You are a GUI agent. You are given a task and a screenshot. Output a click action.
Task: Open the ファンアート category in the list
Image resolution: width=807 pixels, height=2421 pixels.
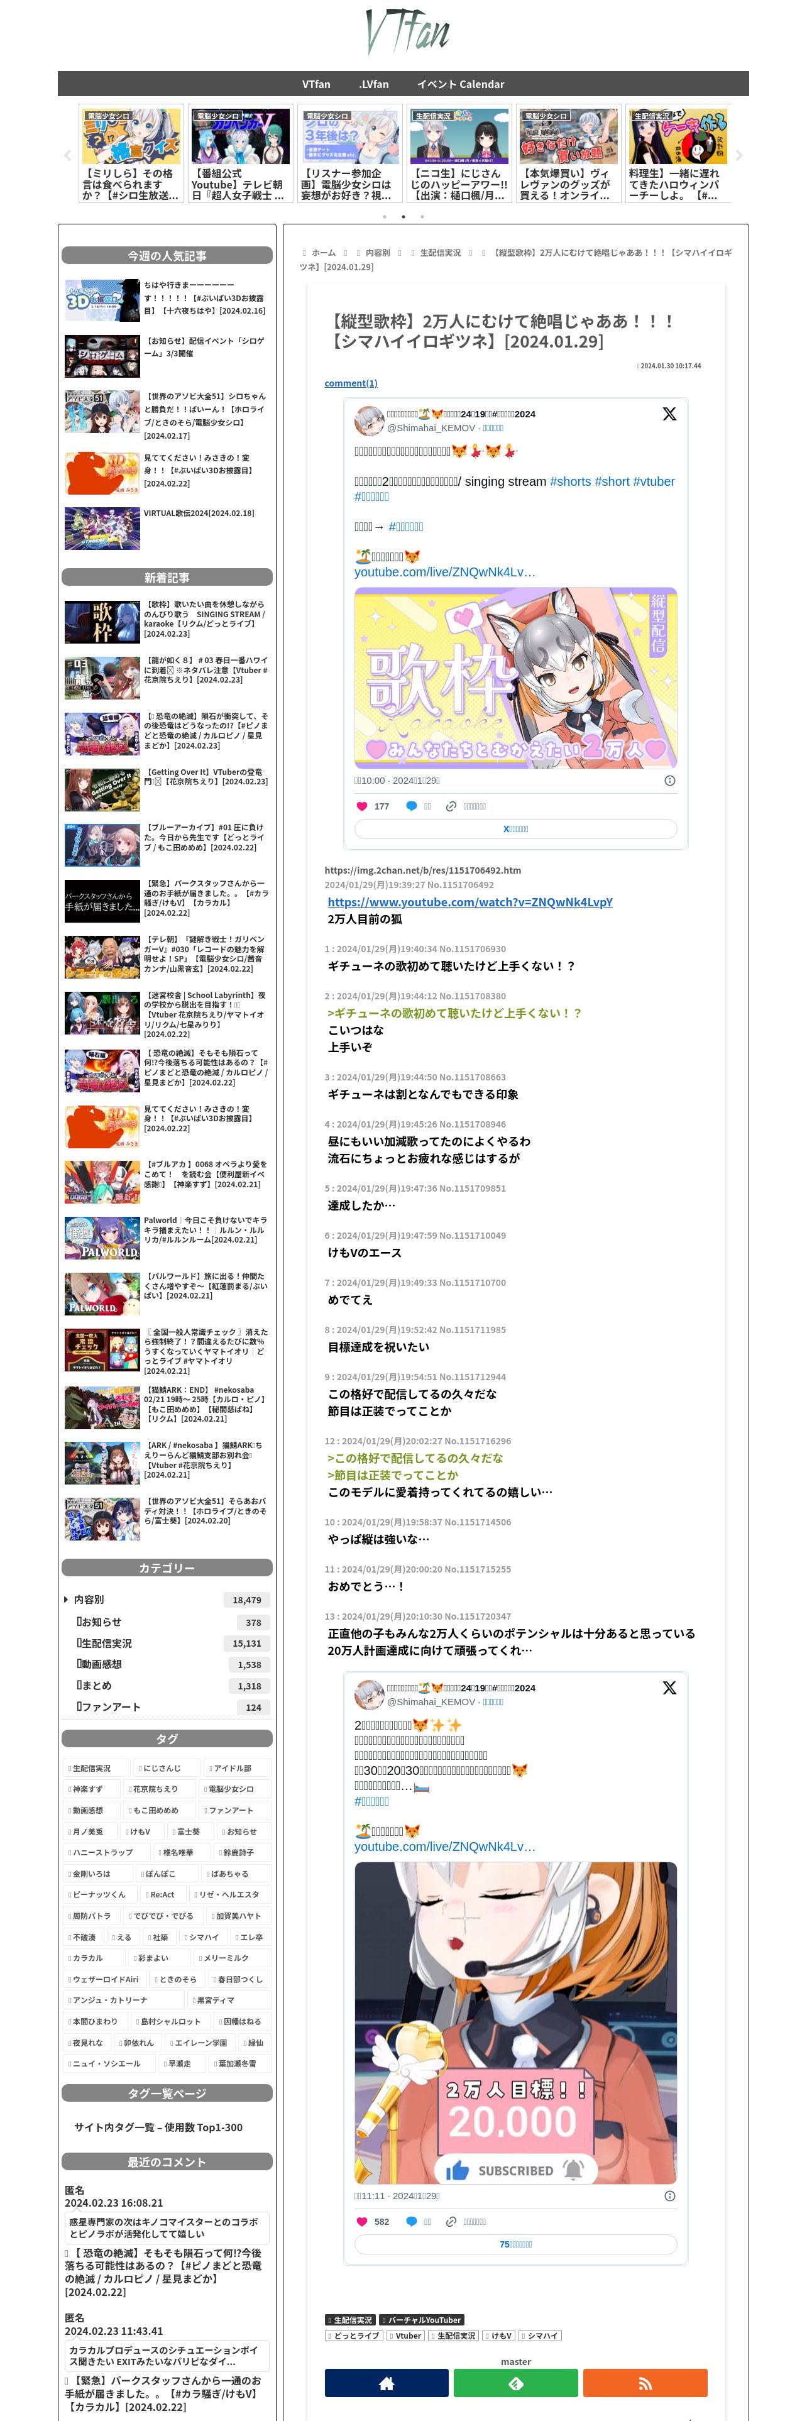pos(109,1707)
